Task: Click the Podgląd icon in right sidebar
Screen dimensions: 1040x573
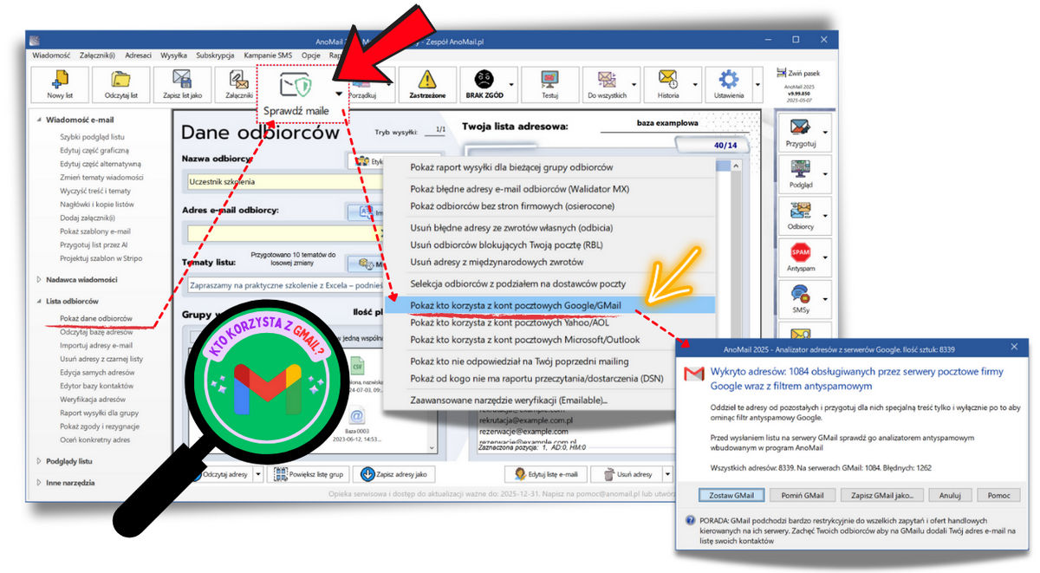Action: pyautogui.click(x=799, y=169)
